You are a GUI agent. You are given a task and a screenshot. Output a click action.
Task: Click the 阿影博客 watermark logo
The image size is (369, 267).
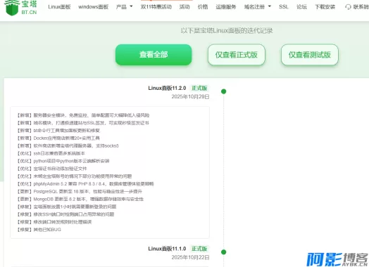337,259
